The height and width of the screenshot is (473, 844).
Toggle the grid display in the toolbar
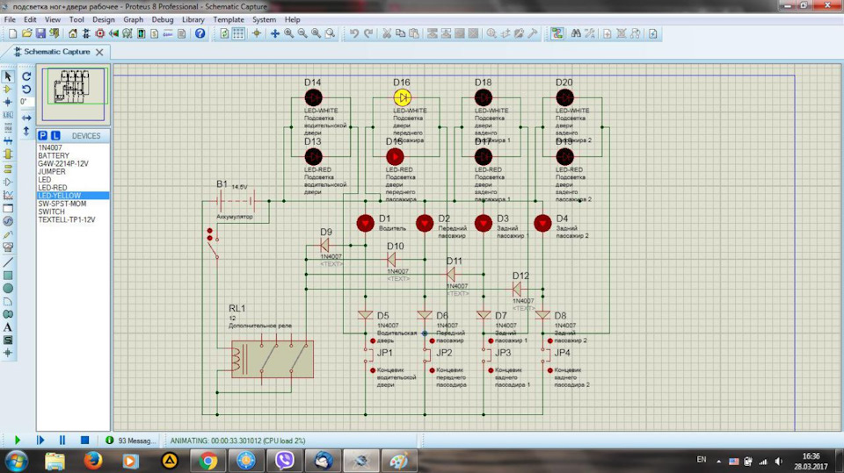tap(238, 33)
